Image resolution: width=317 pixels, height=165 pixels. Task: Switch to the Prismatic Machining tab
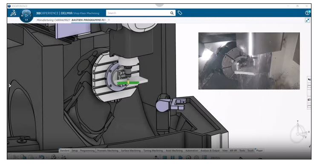107,151
